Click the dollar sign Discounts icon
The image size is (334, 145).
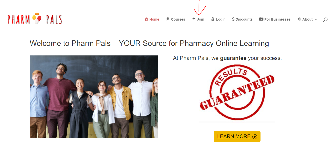[233, 19]
